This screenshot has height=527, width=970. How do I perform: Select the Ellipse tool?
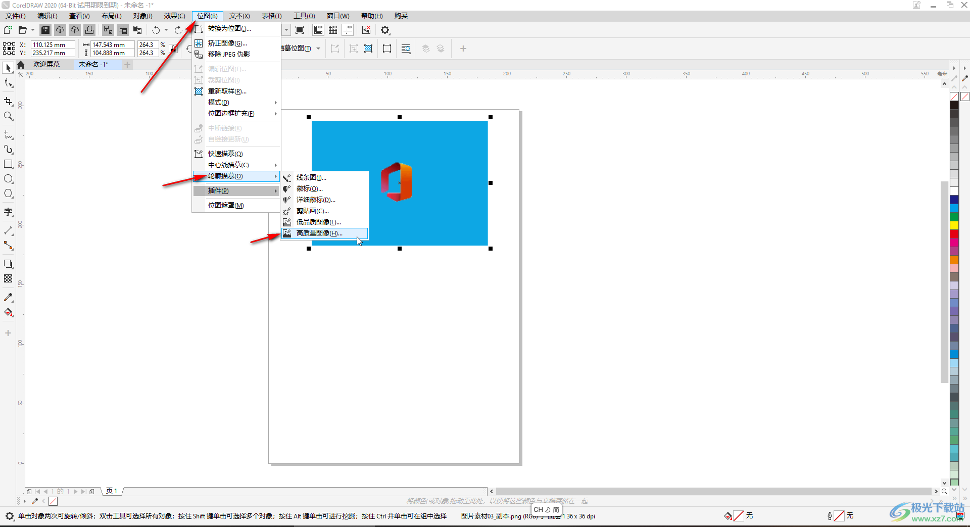click(8, 179)
